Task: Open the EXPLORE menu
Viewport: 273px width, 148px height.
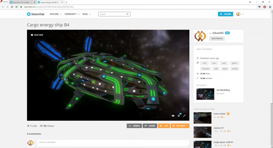Action: (x=56, y=14)
